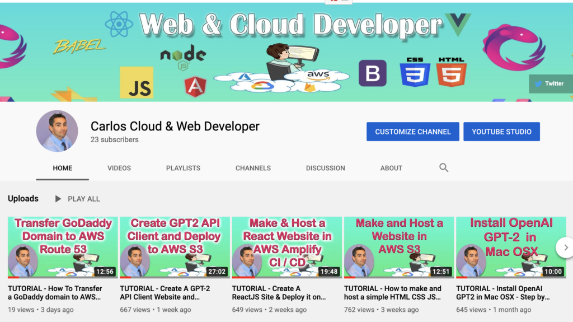The image size is (573, 322).
Task: Click the channel search magnifier icon
Action: pyautogui.click(x=444, y=167)
